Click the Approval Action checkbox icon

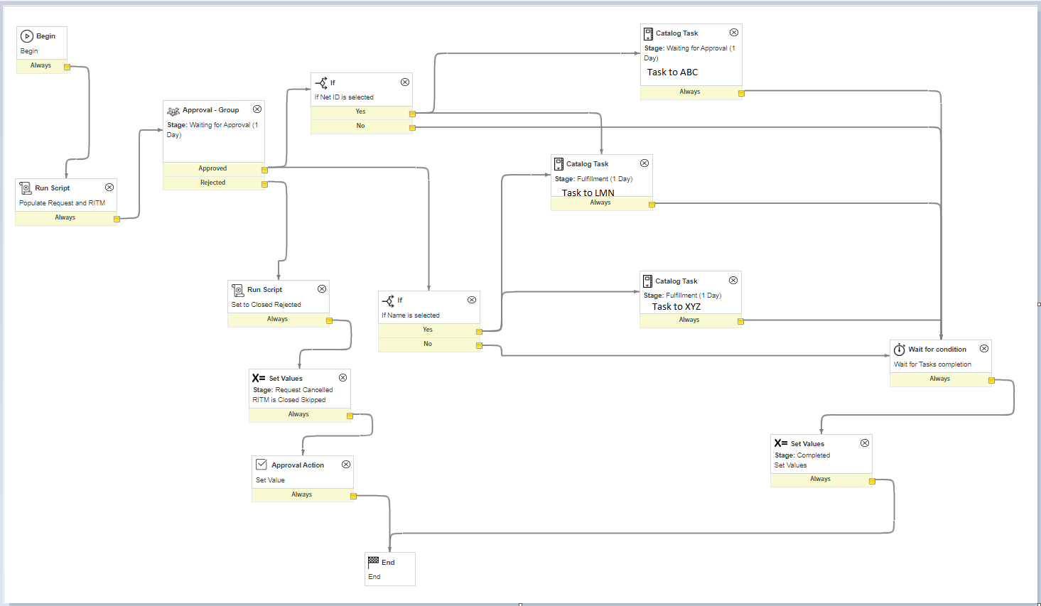[x=261, y=465]
